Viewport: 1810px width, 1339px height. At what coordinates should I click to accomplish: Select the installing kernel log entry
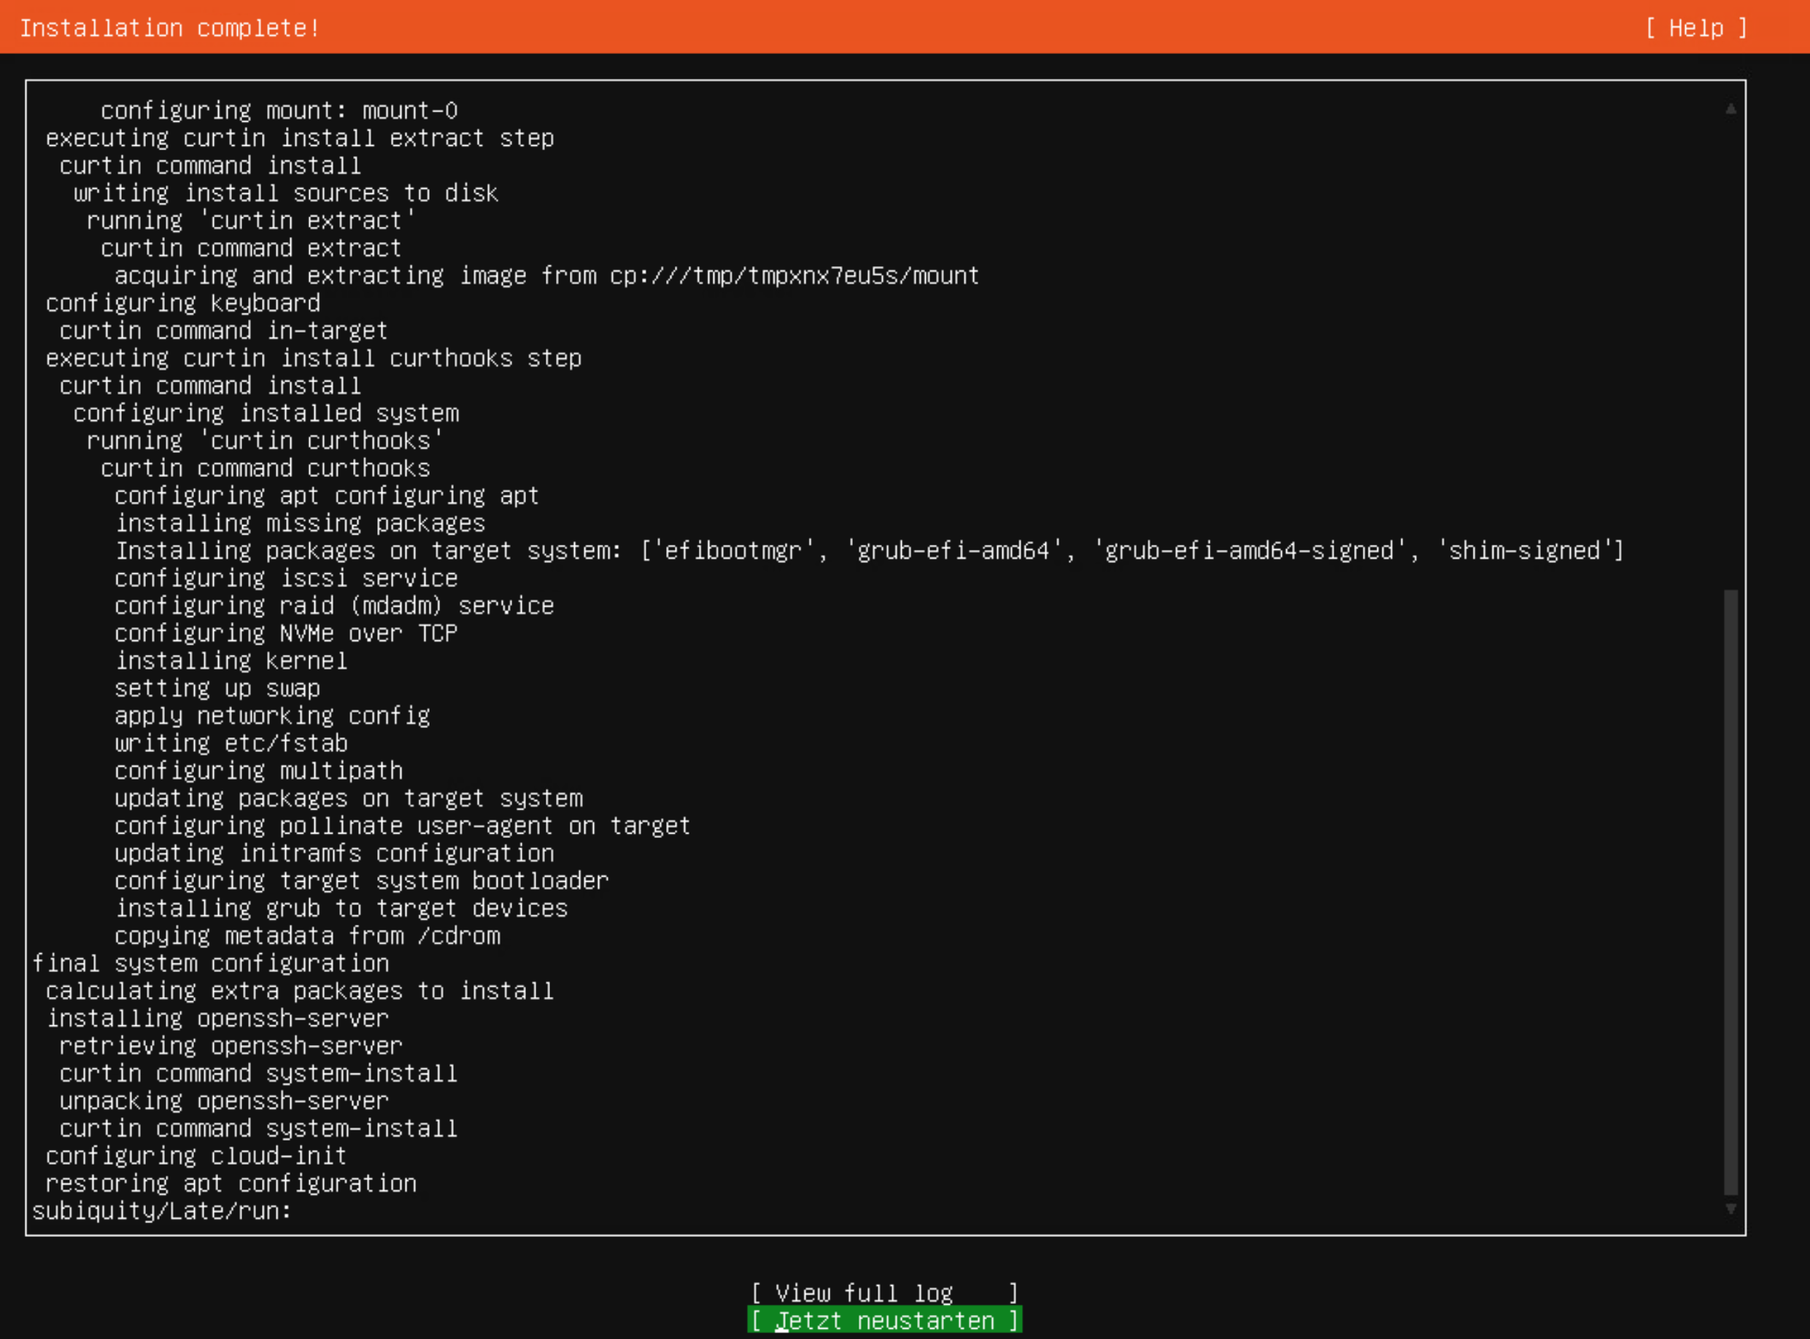tap(231, 661)
